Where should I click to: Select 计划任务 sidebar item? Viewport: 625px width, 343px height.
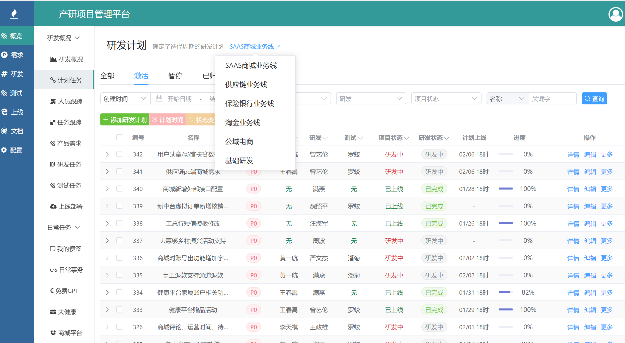[64, 80]
